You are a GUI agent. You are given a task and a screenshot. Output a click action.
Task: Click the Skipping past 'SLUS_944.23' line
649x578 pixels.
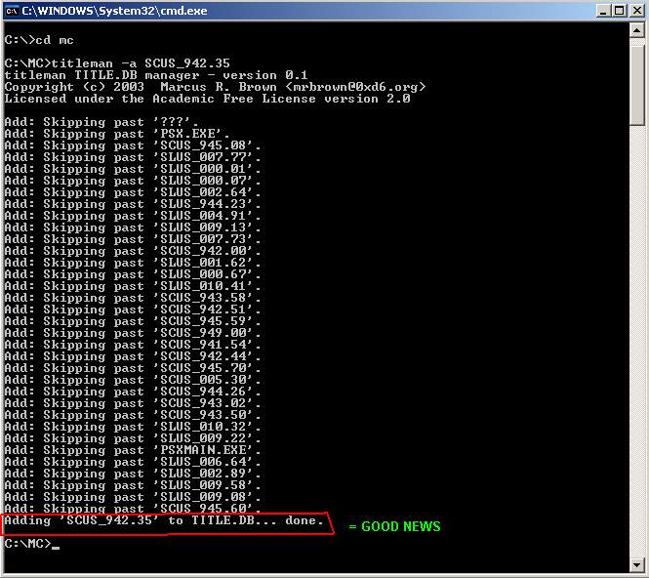(x=133, y=204)
